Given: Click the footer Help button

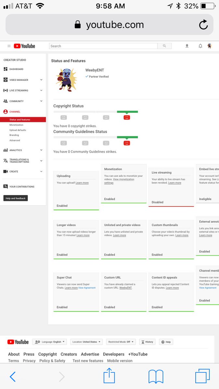Looking at the screenshot, I should (x=165, y=342).
